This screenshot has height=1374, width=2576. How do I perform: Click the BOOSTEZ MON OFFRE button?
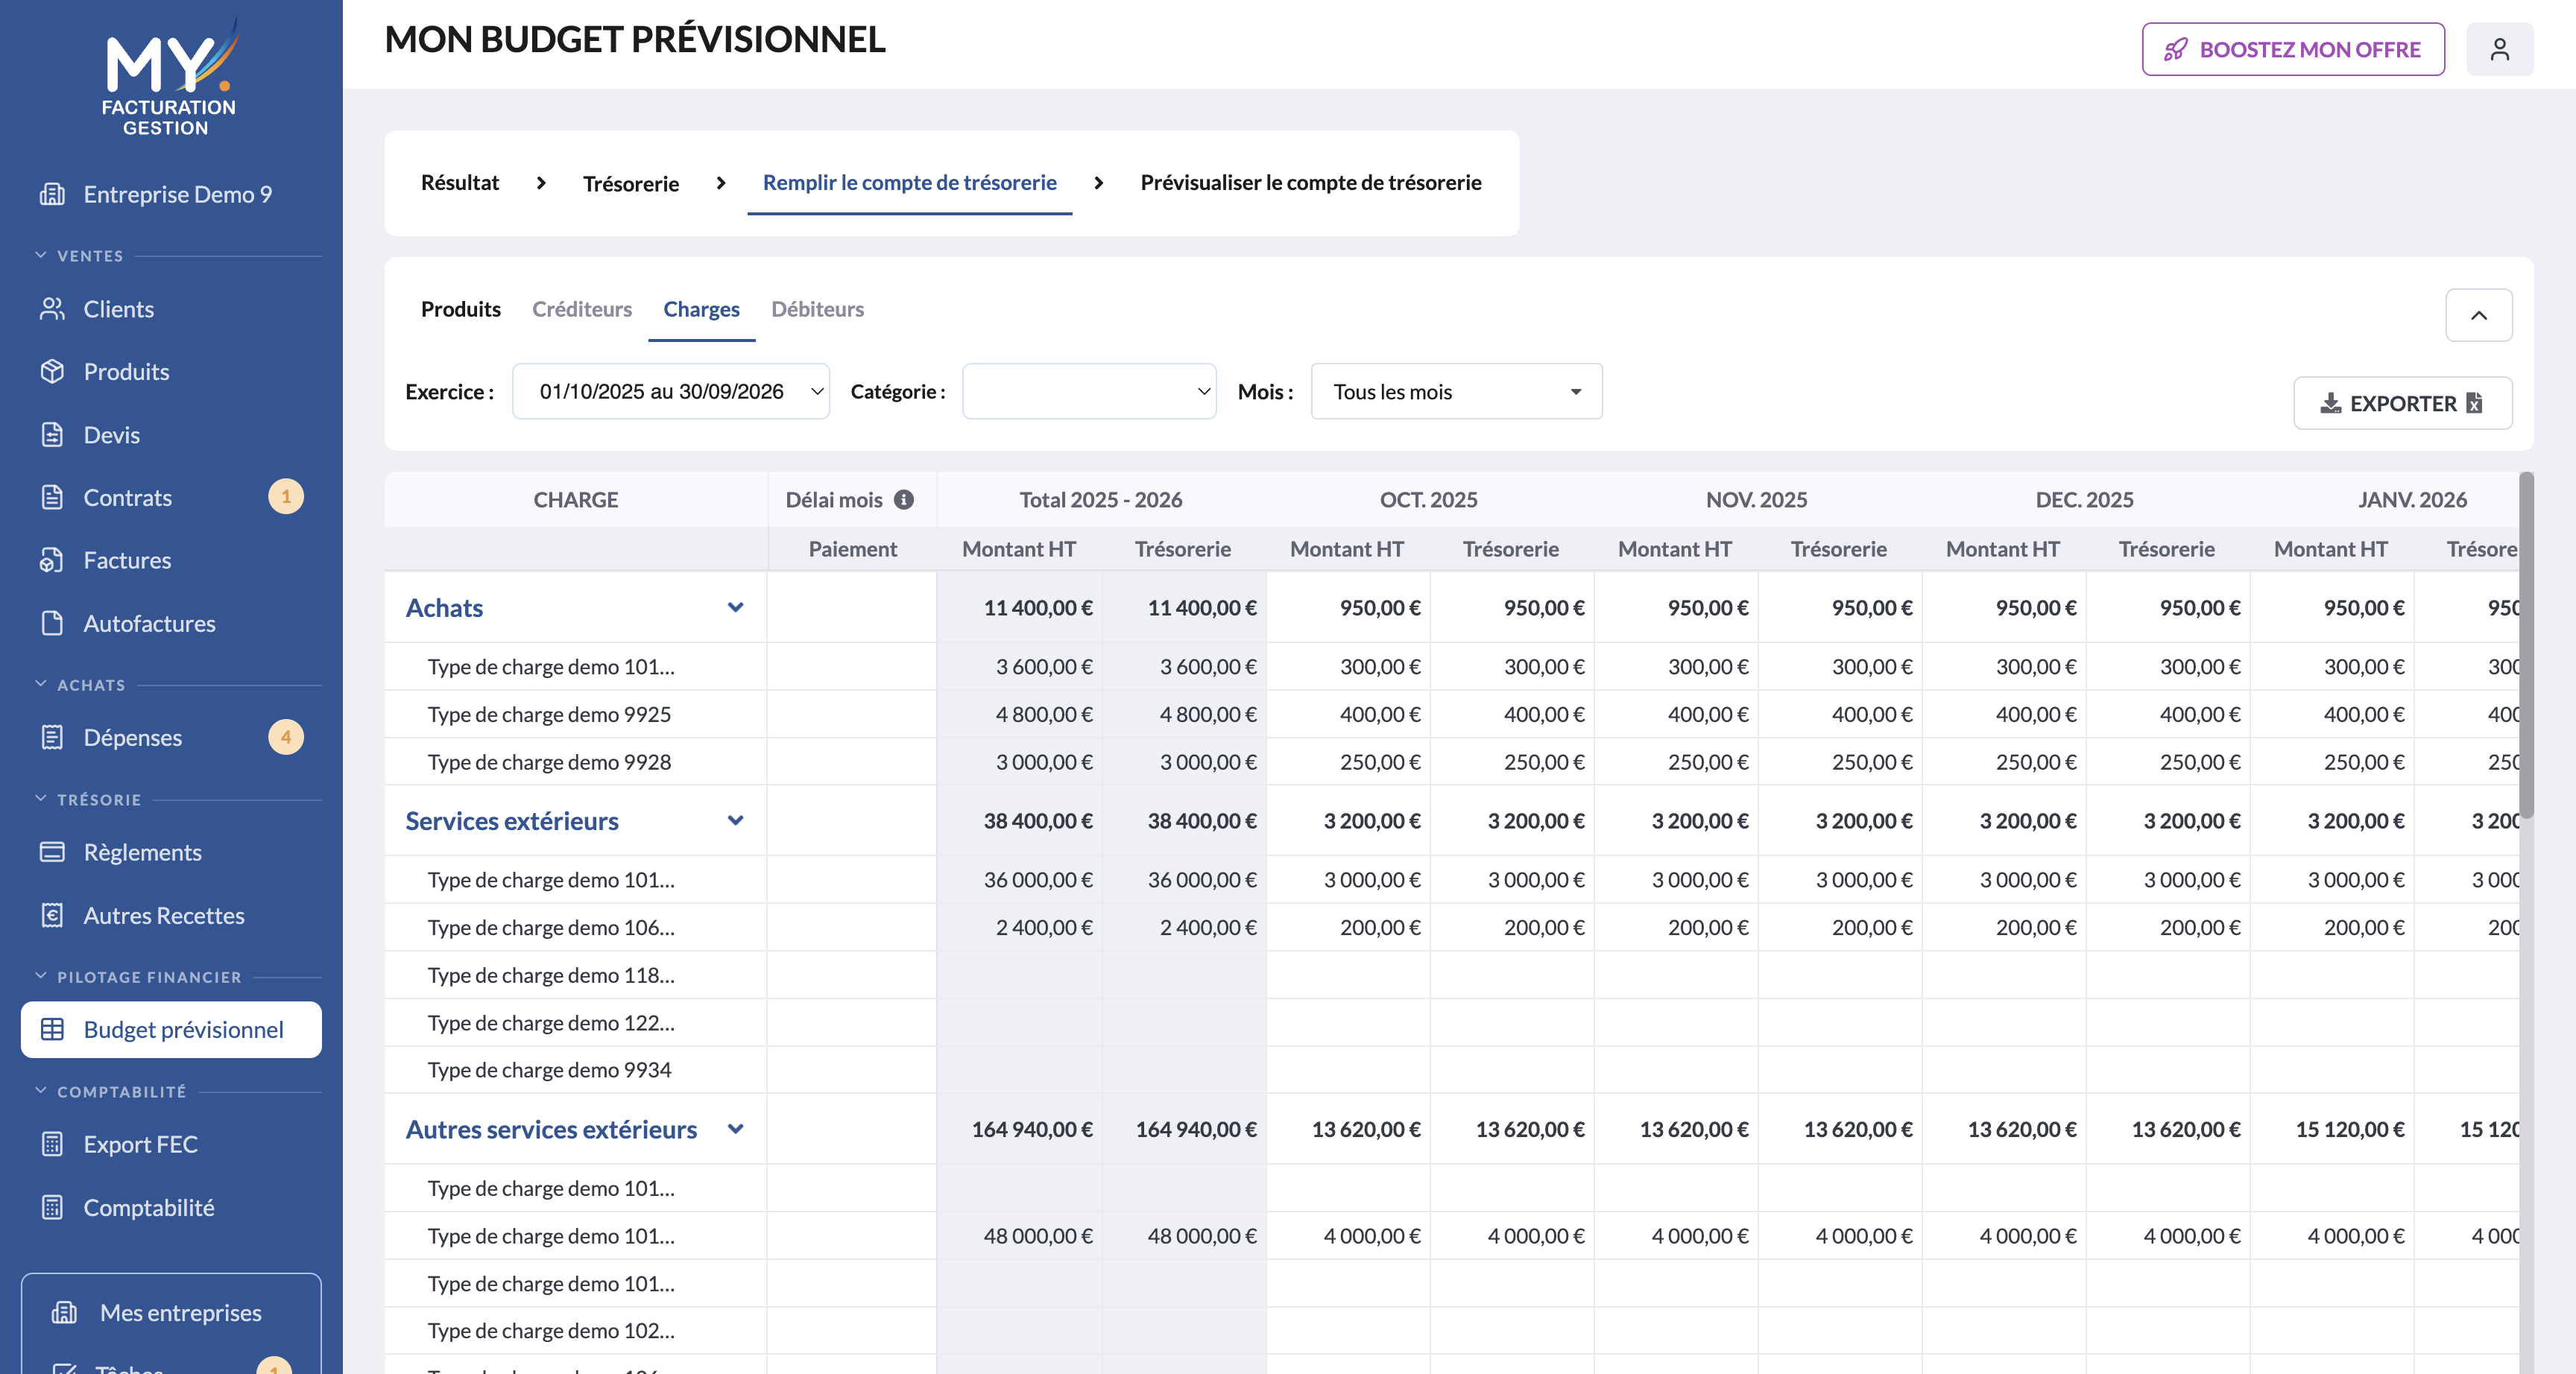(x=2292, y=49)
